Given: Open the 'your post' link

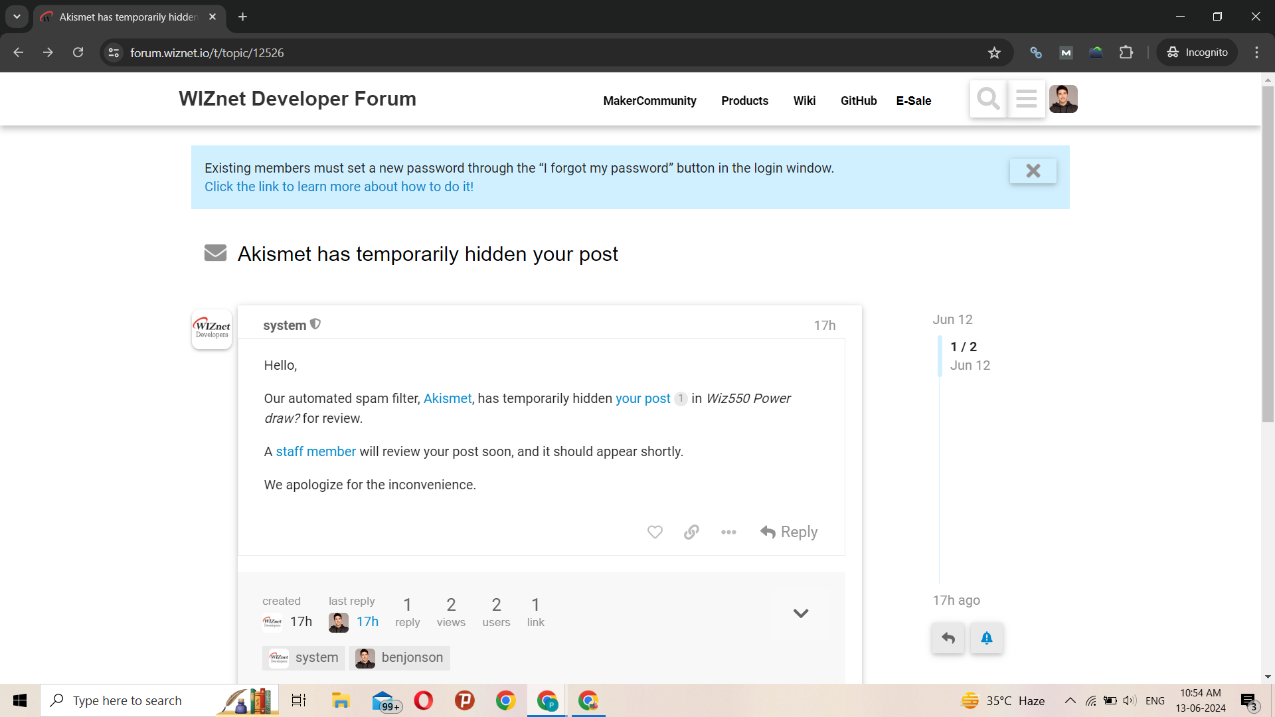Looking at the screenshot, I should click(643, 398).
